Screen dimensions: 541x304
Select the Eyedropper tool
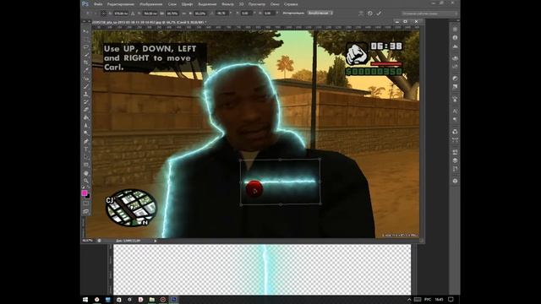pos(86,70)
